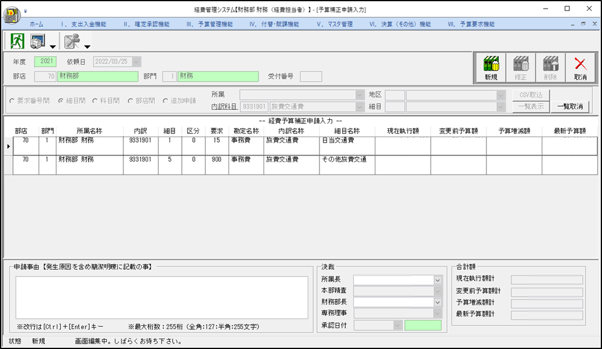Click the 予算増減額 cell in その他旅費交通 row

coord(514,165)
